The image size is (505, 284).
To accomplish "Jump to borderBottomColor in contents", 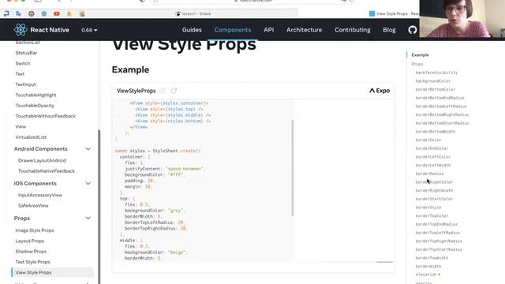I will pyautogui.click(x=435, y=89).
